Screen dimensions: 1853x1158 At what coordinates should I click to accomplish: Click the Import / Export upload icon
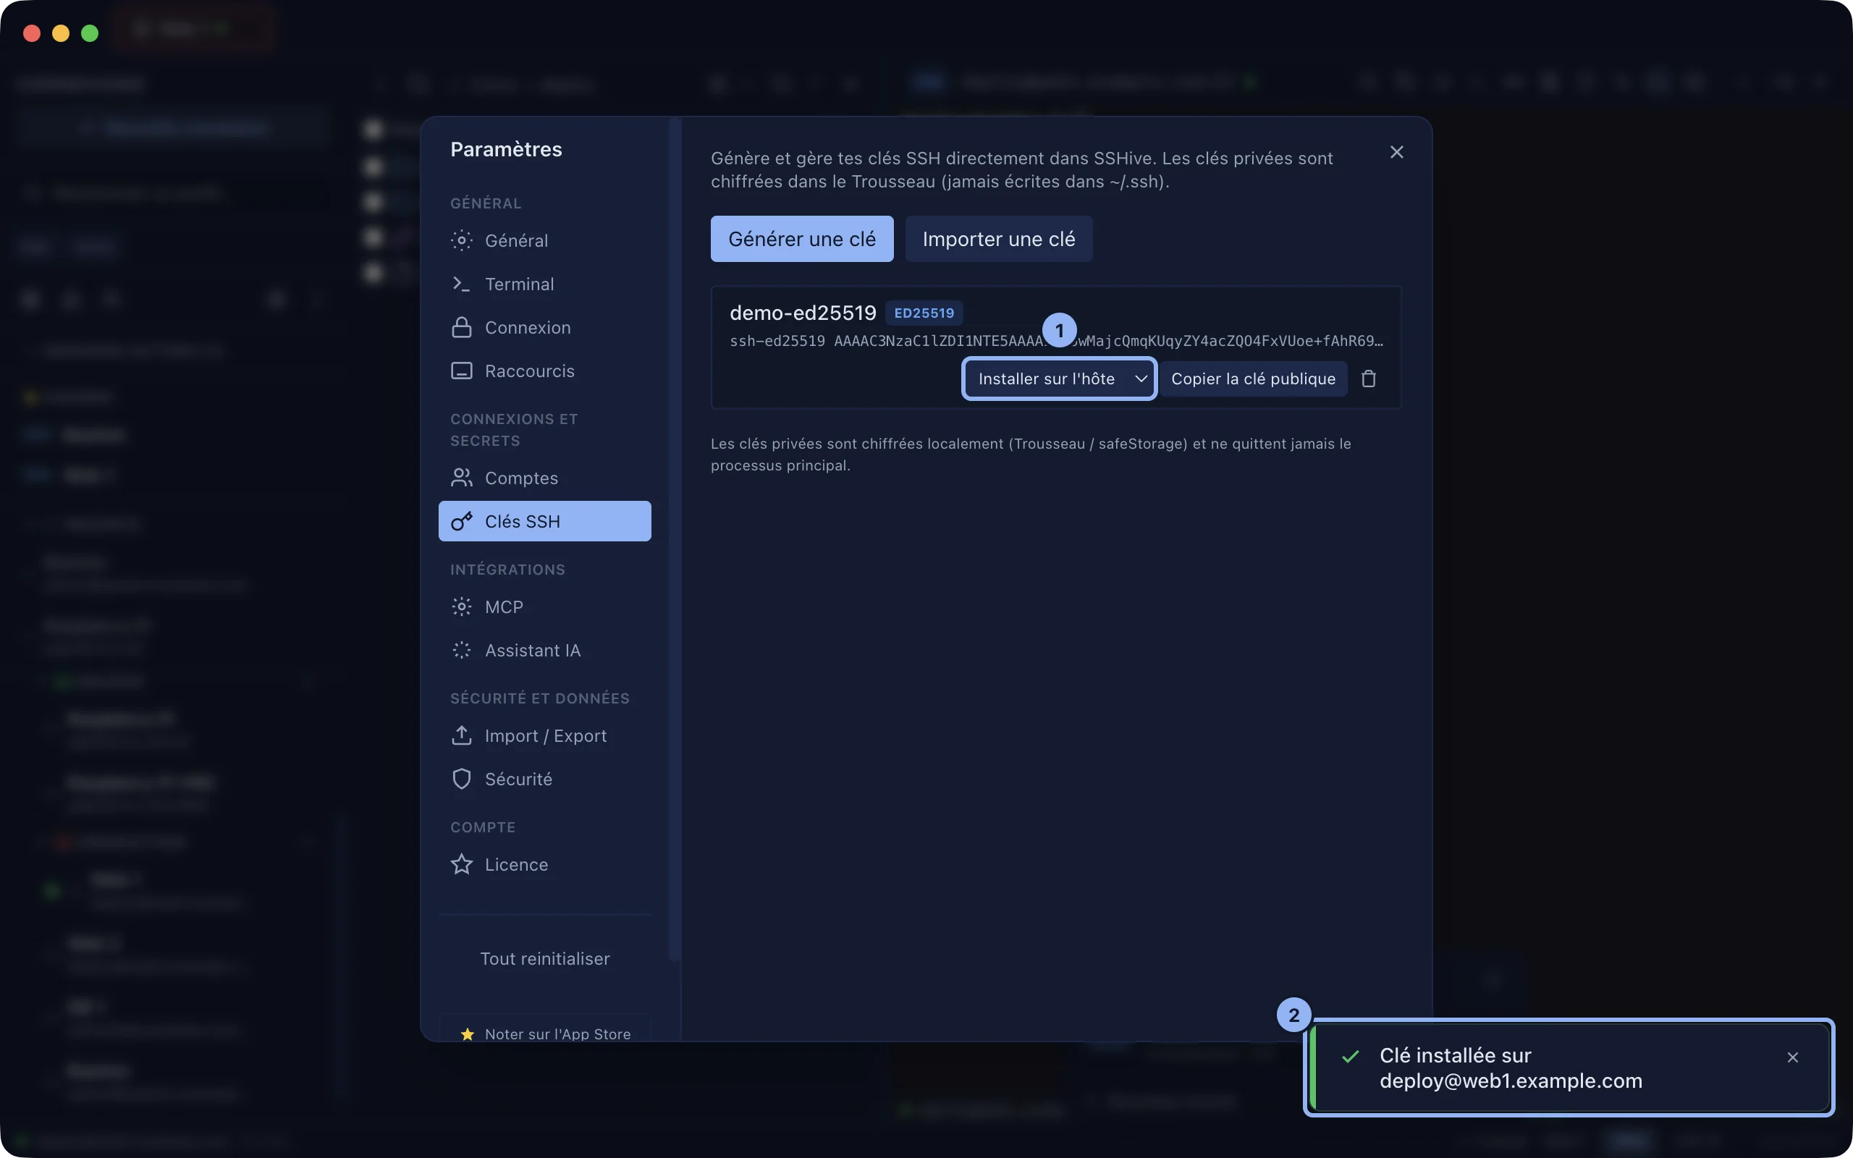462,736
